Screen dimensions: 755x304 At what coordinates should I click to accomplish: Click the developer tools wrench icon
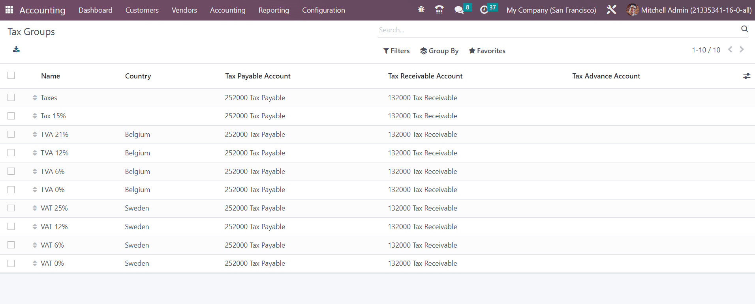pyautogui.click(x=611, y=10)
